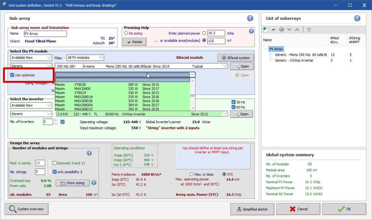Open PV module manufacturer Generic dropdown
The height and width of the screenshot is (220, 372).
31,66
